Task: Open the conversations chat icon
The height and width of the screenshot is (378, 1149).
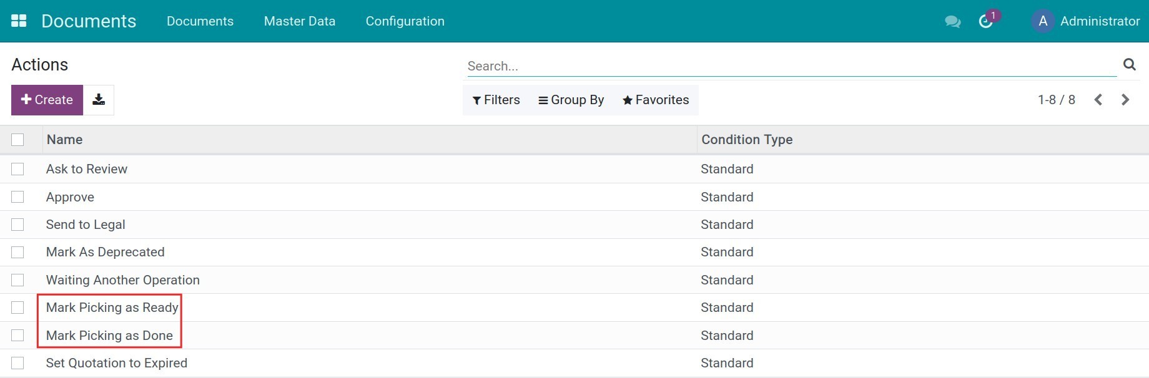Action: click(x=952, y=22)
